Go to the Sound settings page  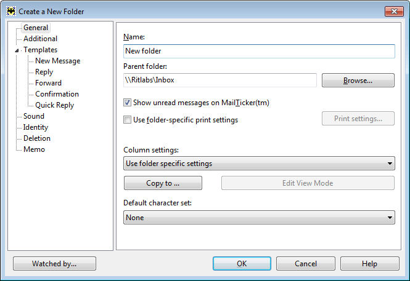pyautogui.click(x=34, y=116)
